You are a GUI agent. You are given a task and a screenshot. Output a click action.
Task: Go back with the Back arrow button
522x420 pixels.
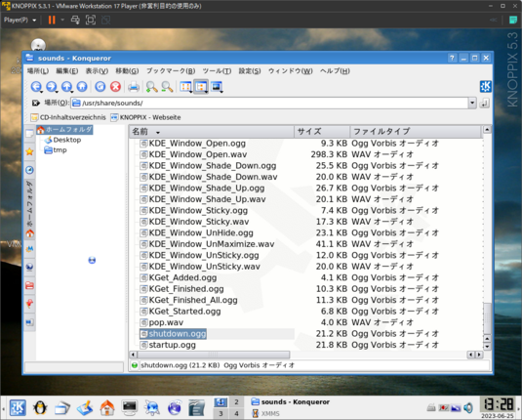[x=35, y=86]
